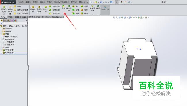The width and height of the screenshot is (187, 106).
Task: Expand the History tree node
Action: click(x=1, y=29)
